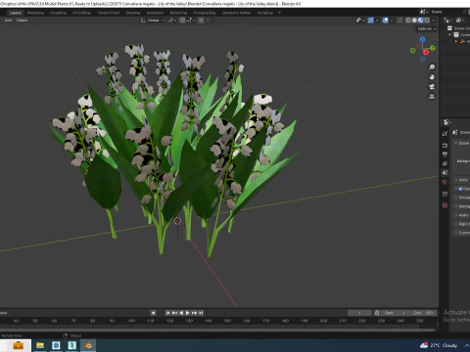Open the red checker Texture properties tab
This screenshot has width=470, height=352.
click(x=445, y=205)
